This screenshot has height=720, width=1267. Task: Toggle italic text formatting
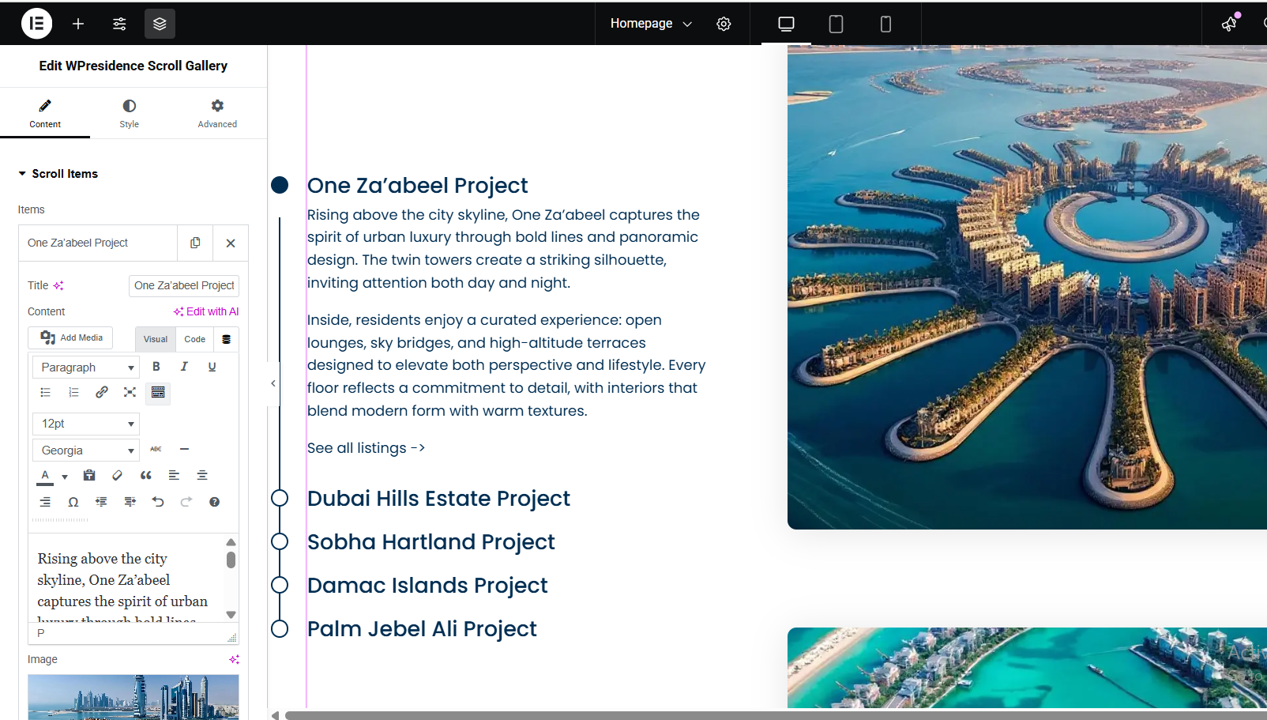point(184,367)
